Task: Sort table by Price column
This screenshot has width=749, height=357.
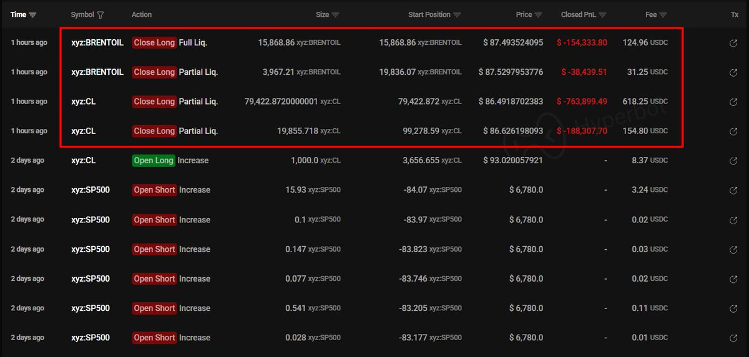Action: click(539, 15)
